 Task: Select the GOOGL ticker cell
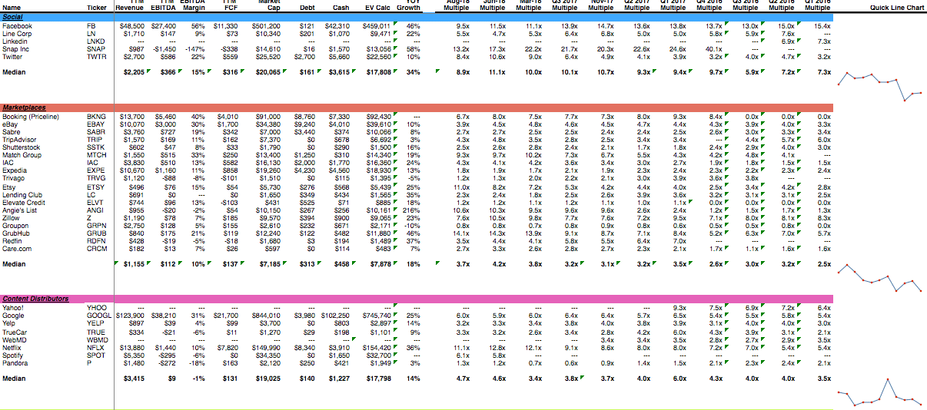point(98,316)
